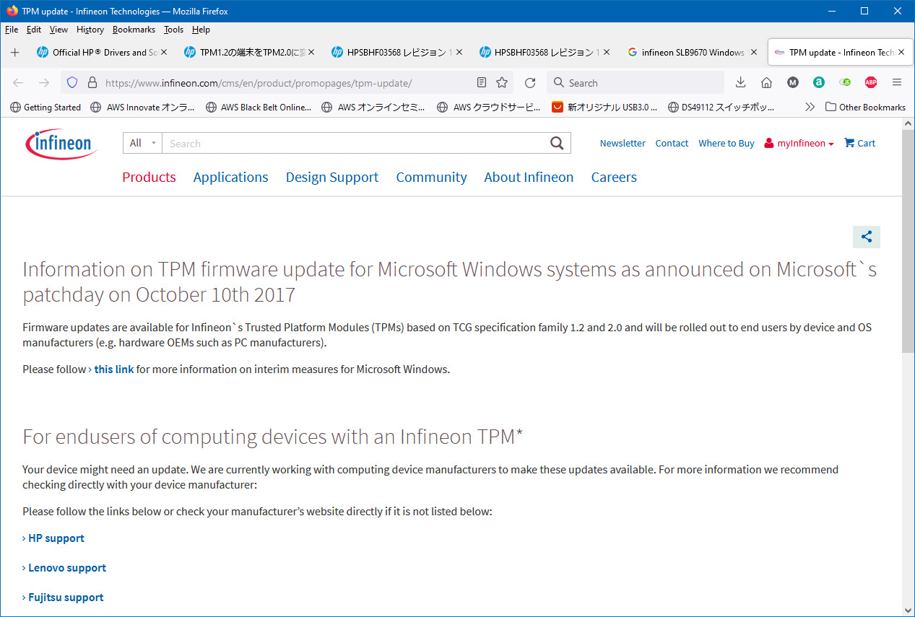Follow 'this link' for interim measures
915x617 pixels.
[114, 369]
